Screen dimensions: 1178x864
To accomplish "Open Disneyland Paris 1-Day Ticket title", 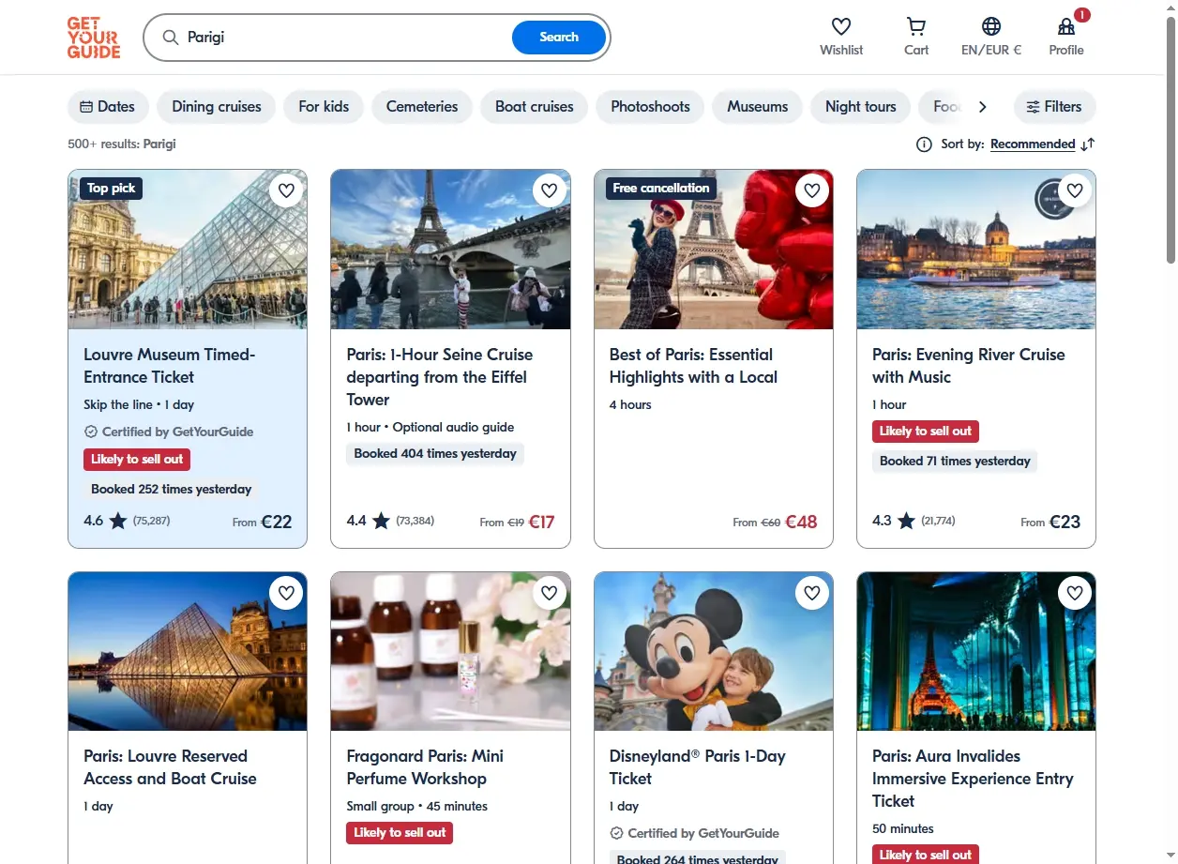I will tap(698, 767).
